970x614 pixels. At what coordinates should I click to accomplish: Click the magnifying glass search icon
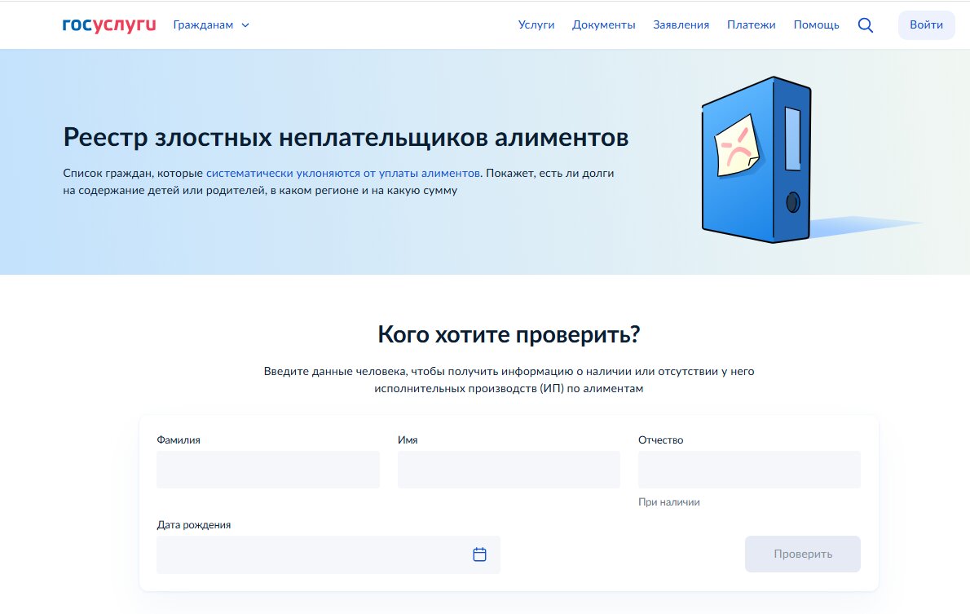(x=866, y=25)
